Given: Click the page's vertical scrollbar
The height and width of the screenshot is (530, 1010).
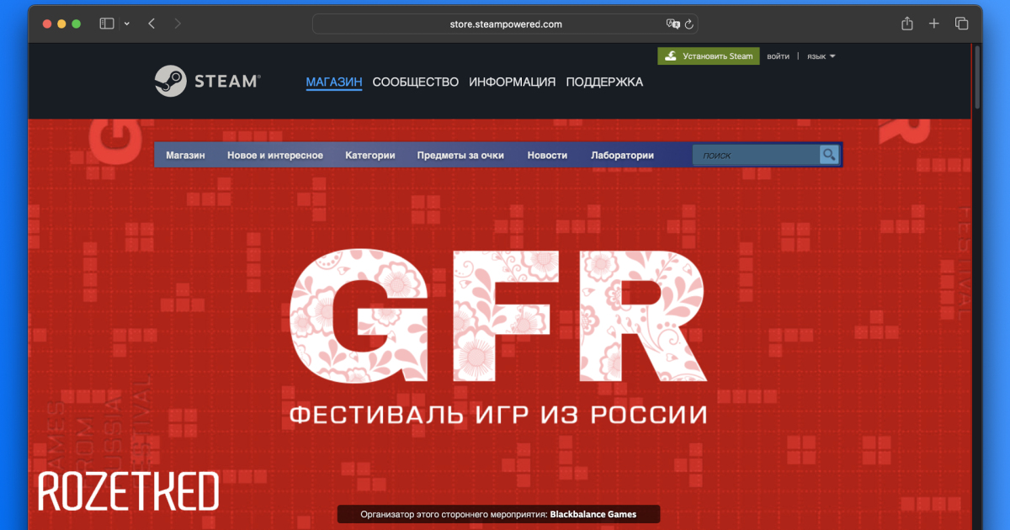Looking at the screenshot, I should pyautogui.click(x=977, y=76).
